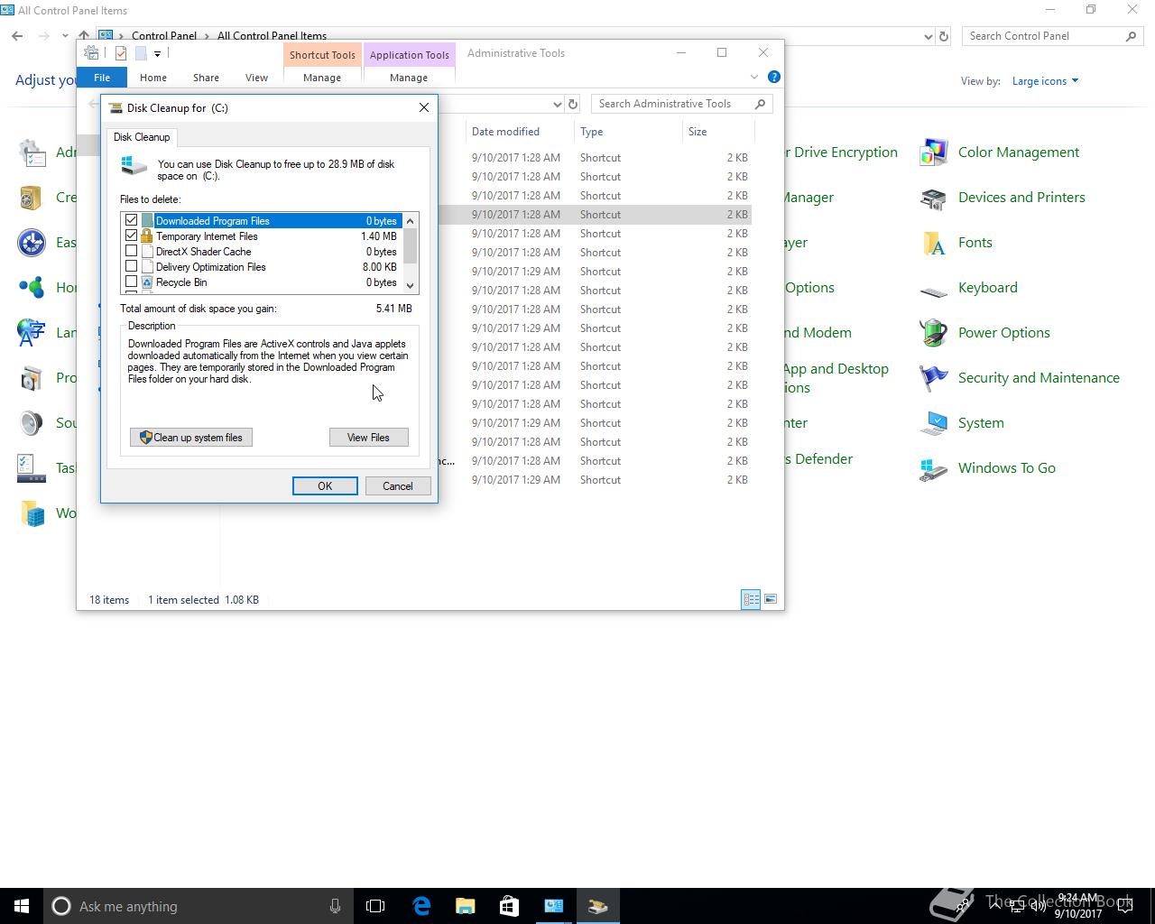The image size is (1155, 924).
Task: Open address history dropdown in Administrative Tools
Action: pos(556,104)
